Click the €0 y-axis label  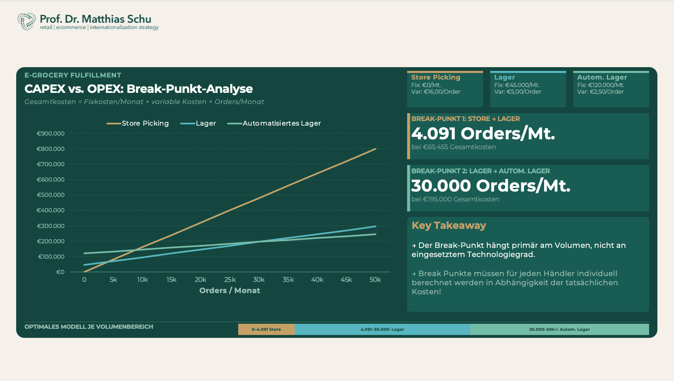[61, 272]
